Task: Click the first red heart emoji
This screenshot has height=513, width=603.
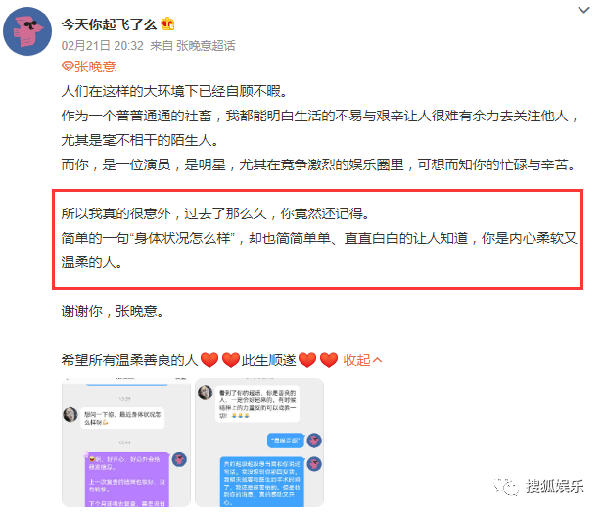Action: 209,360
